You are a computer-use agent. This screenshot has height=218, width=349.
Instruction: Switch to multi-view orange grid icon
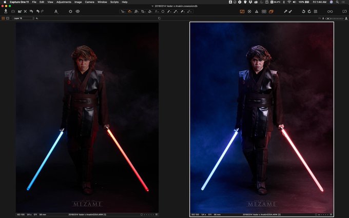[x=3, y=18]
